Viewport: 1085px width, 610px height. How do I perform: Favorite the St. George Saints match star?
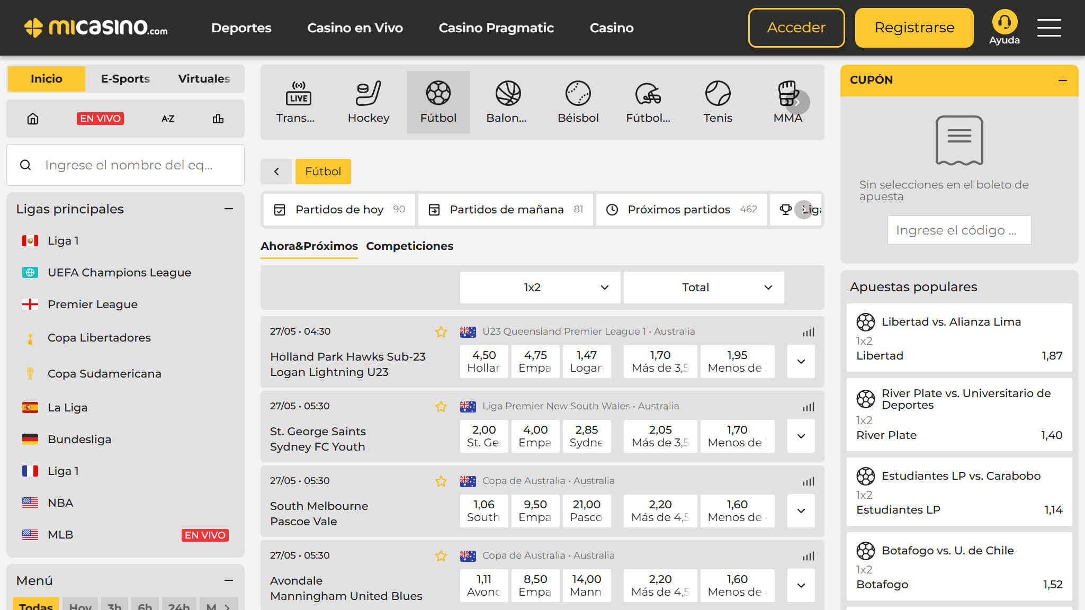pos(441,407)
